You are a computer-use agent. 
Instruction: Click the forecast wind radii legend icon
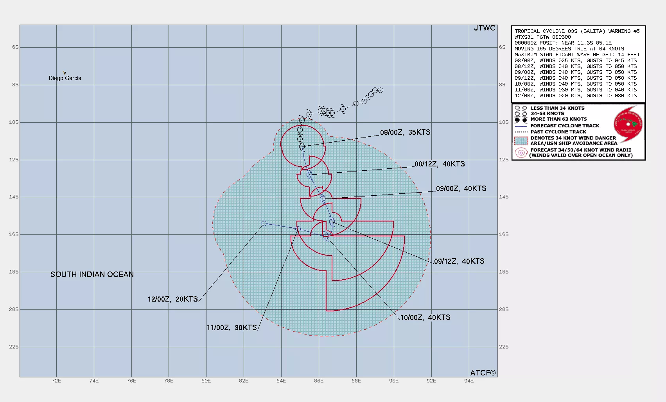pyautogui.click(x=521, y=153)
